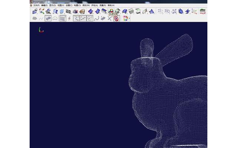Click the gray blocks grid toolbar icon

[68, 11]
